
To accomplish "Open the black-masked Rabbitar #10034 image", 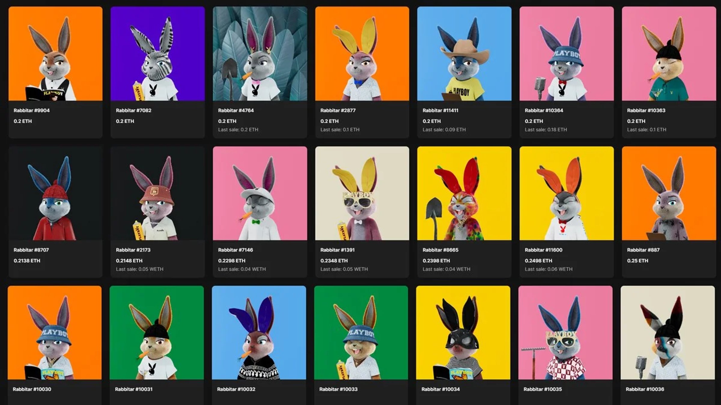I will coord(463,333).
